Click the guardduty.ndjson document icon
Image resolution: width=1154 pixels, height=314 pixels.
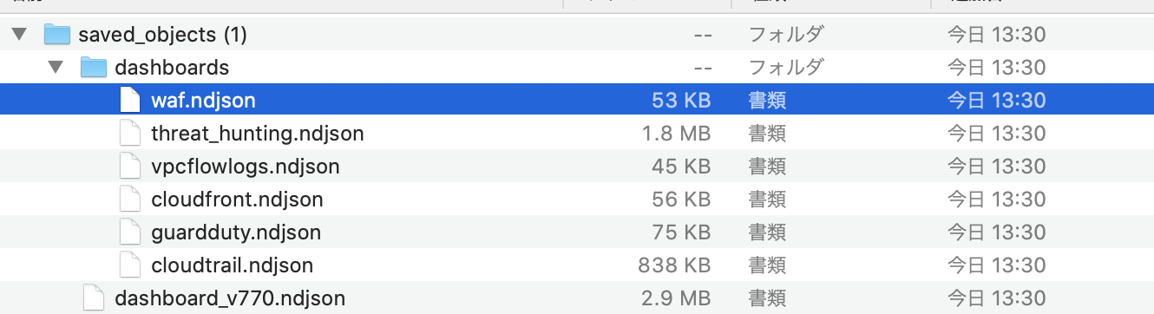pos(128,232)
